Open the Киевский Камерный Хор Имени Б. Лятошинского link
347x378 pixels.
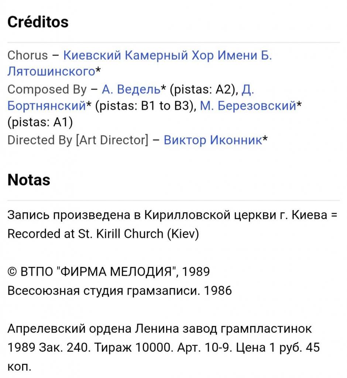pos(167,55)
